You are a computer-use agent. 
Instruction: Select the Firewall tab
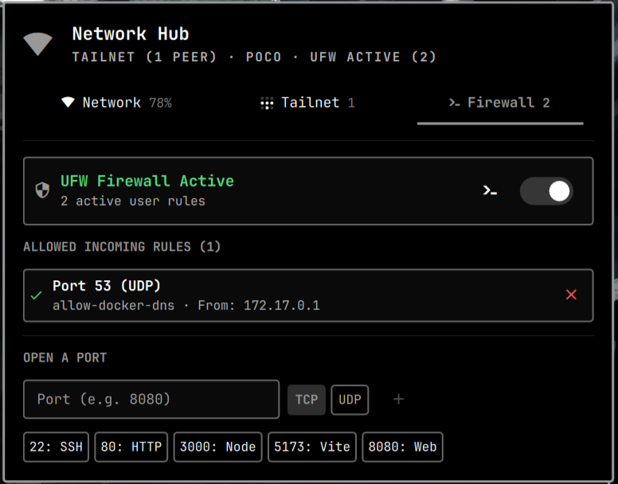tap(500, 103)
